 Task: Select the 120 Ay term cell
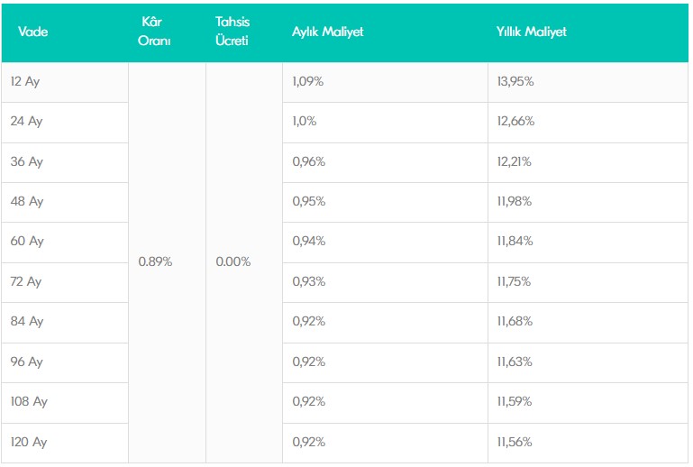[65, 444]
